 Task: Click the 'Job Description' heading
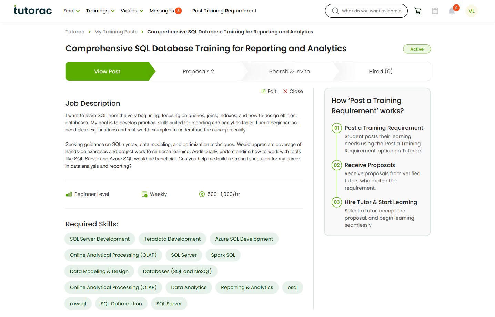(93, 103)
